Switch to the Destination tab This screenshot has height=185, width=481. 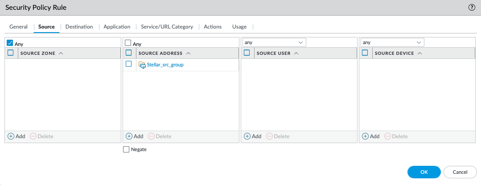tap(79, 27)
